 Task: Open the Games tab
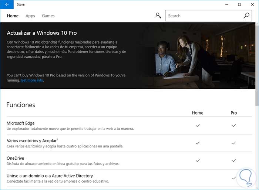(x=48, y=16)
